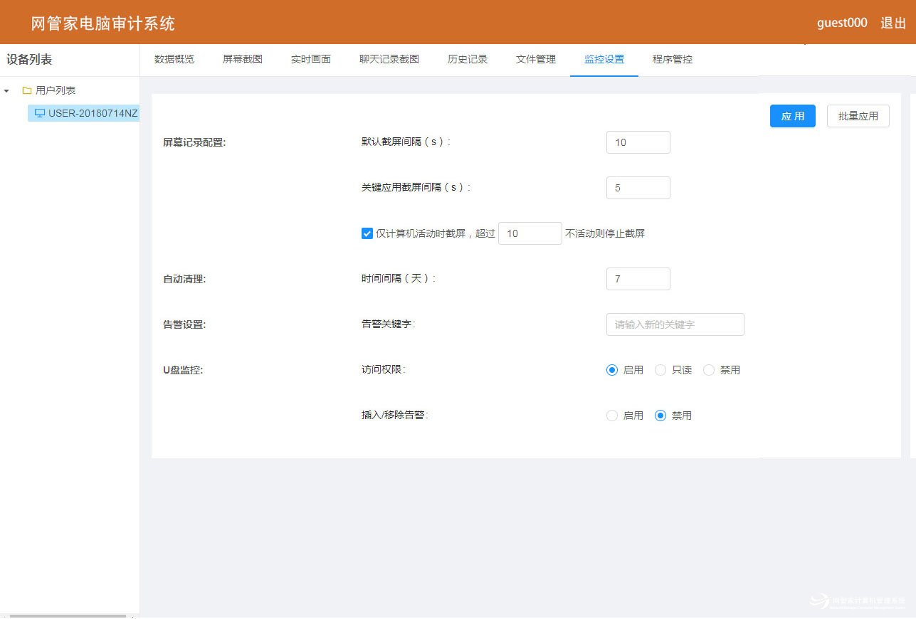Click the sidebar horizontal scrollbar

68,615
